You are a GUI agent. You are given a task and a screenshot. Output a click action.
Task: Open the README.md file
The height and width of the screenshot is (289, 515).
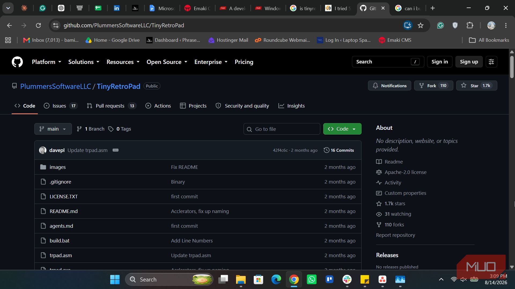point(64,211)
